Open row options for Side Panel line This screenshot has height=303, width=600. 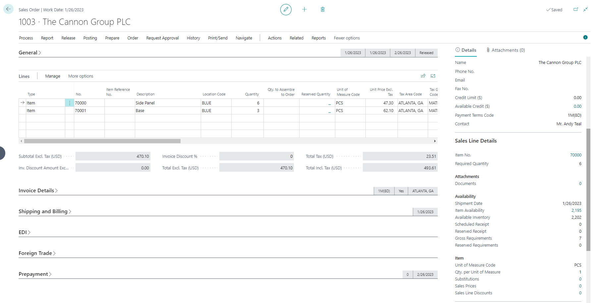click(x=70, y=103)
